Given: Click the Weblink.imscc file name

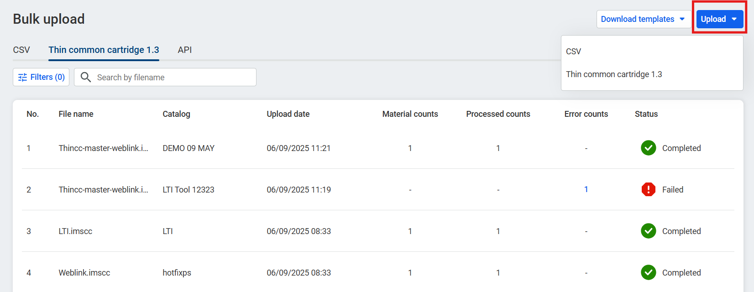Looking at the screenshot, I should point(84,273).
